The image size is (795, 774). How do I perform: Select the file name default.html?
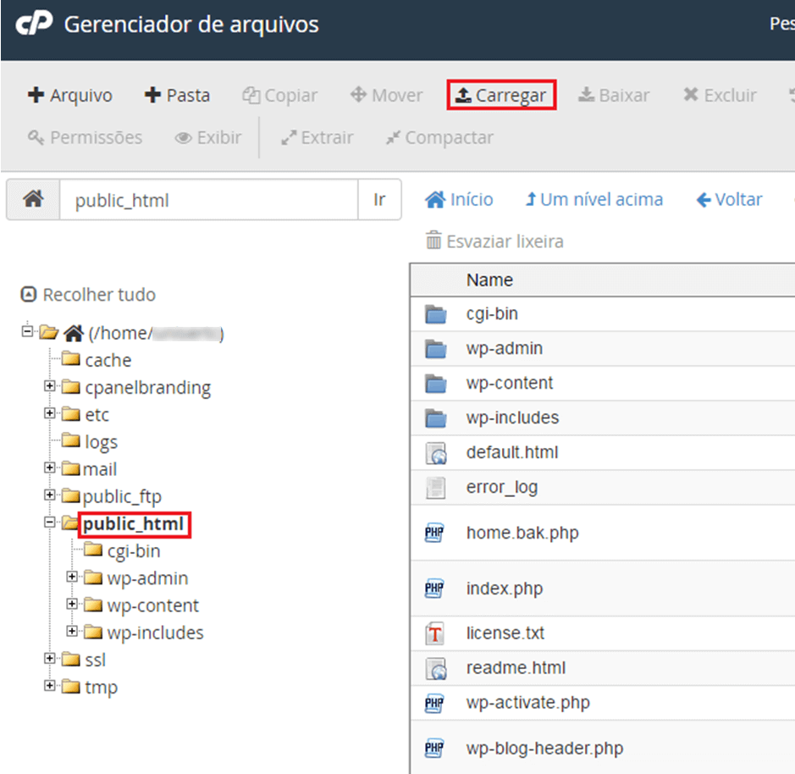pos(512,452)
